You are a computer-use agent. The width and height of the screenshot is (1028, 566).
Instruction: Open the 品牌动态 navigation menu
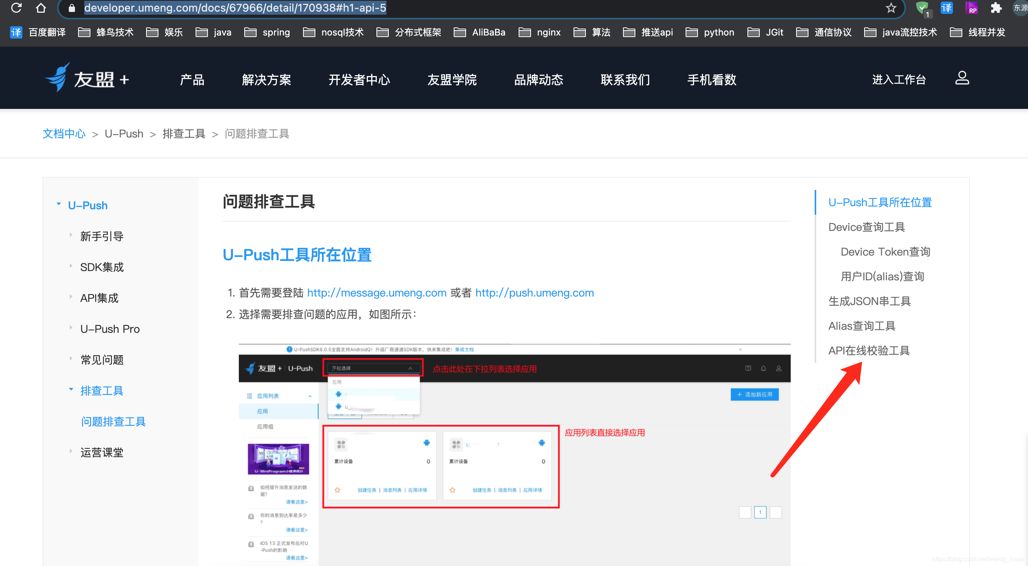pos(538,80)
